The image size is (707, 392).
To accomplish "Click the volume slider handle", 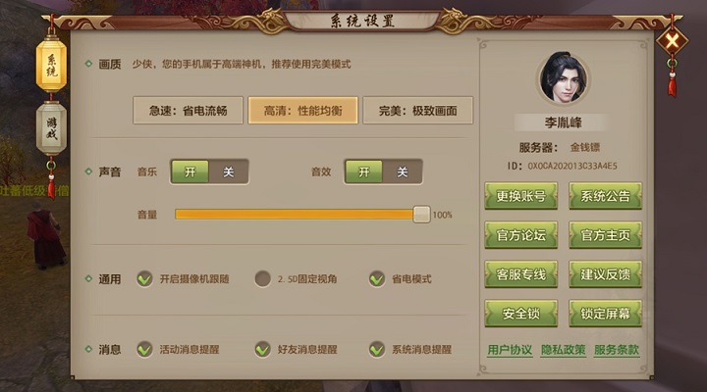I will tap(421, 215).
